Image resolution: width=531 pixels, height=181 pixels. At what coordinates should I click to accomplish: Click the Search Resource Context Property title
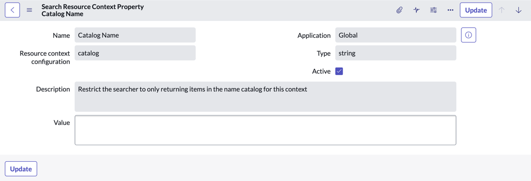(93, 7)
